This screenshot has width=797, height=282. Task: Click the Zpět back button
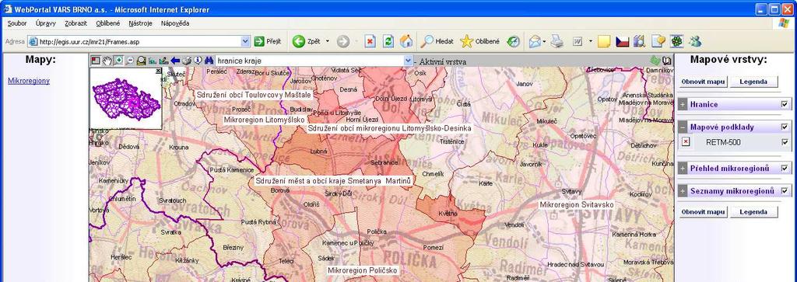click(x=307, y=42)
